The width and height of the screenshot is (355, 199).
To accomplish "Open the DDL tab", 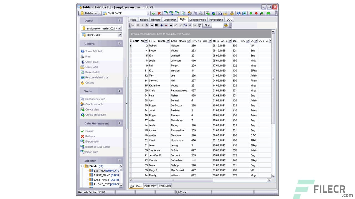I will 229,20.
